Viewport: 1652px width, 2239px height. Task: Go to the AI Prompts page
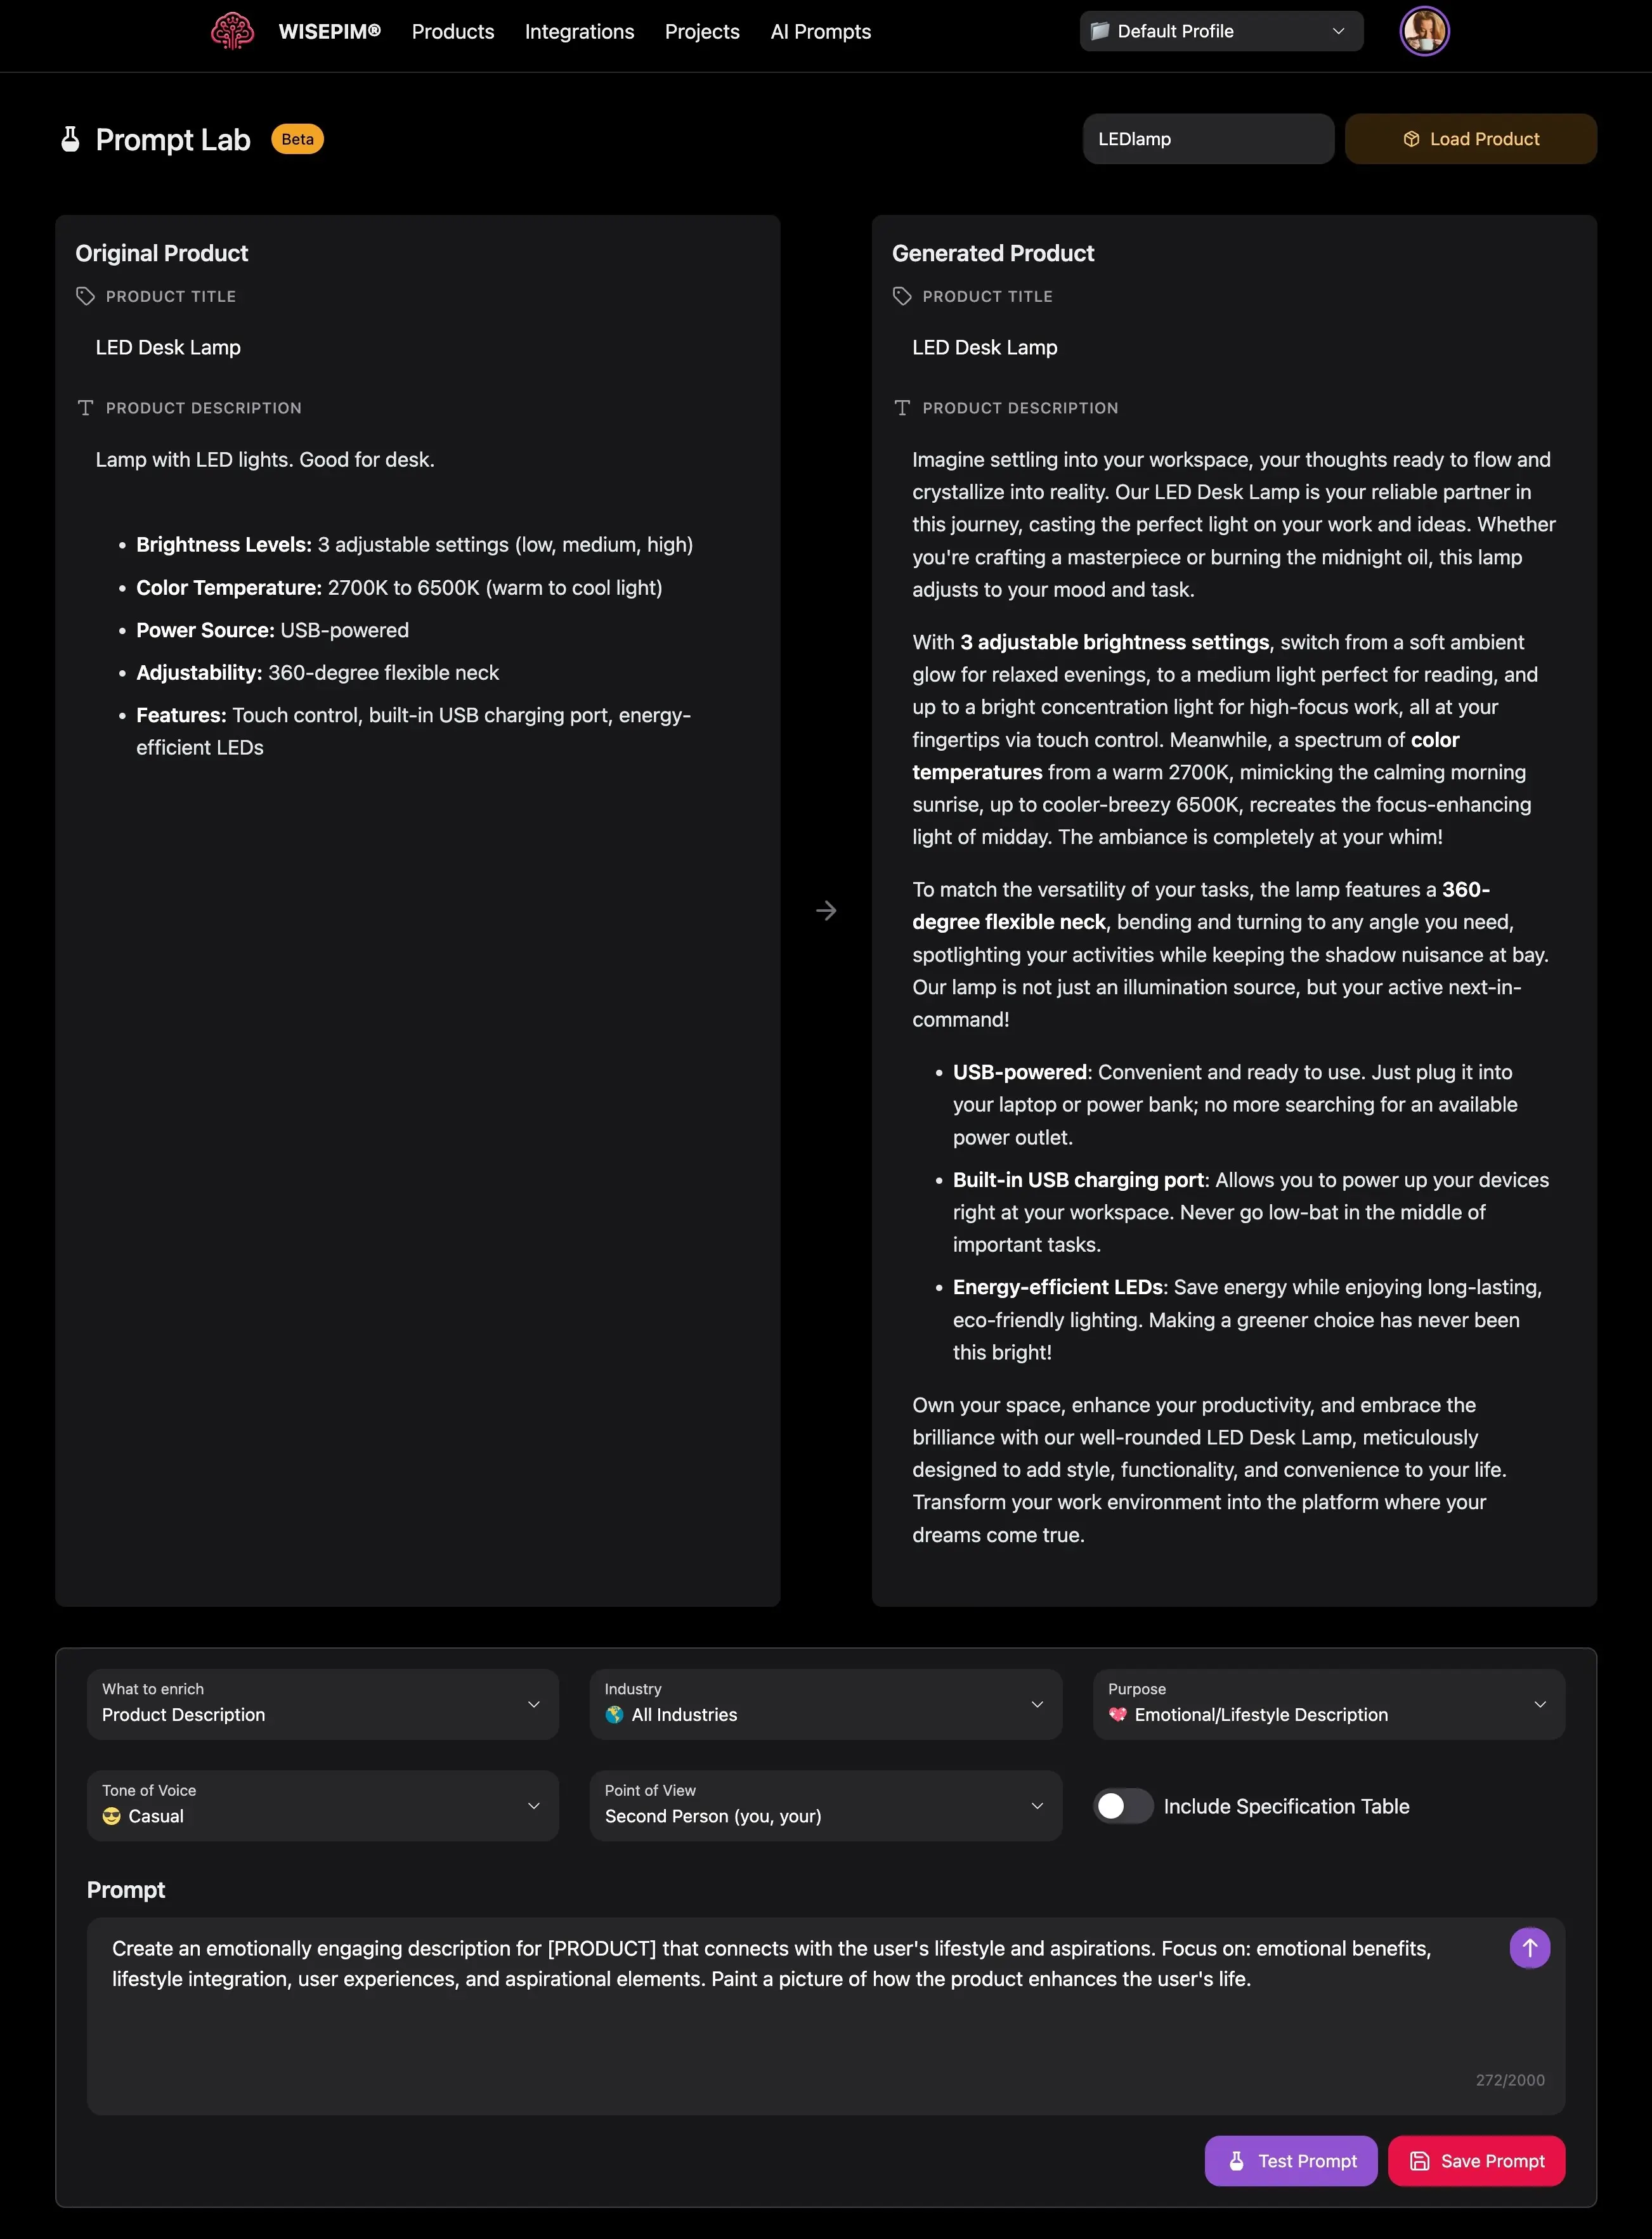click(x=820, y=32)
